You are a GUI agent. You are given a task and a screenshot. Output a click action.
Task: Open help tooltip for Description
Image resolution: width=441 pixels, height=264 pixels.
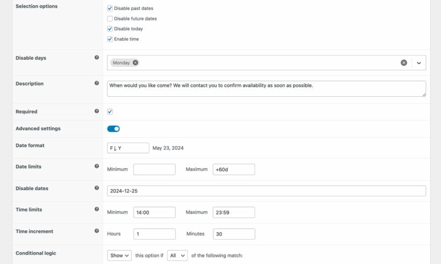point(97,83)
